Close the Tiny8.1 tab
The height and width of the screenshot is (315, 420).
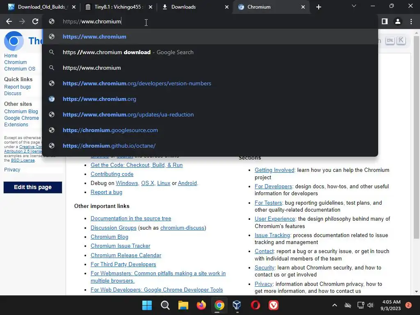click(x=151, y=7)
